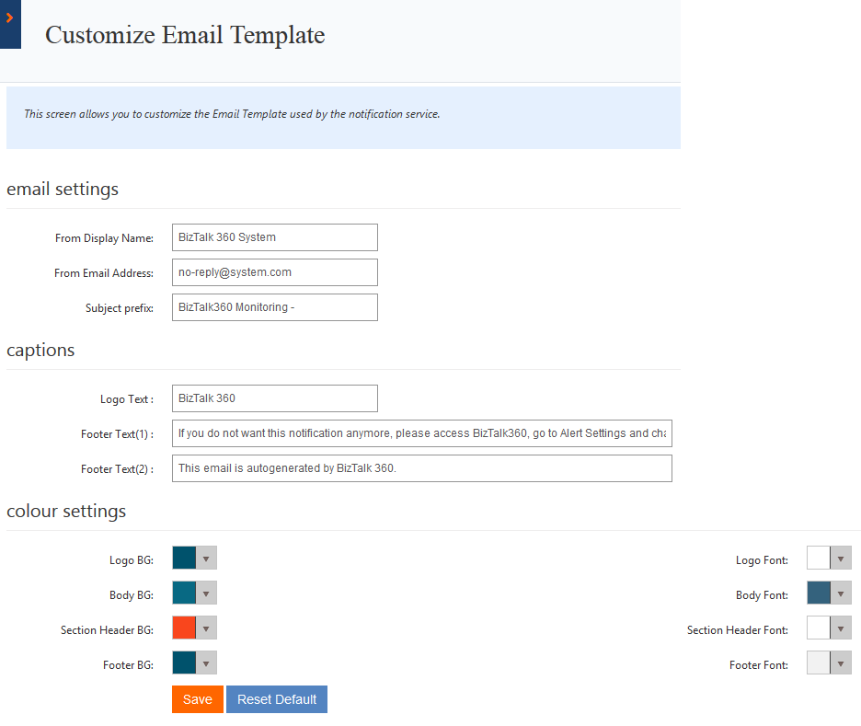The height and width of the screenshot is (726, 861).
Task: Focus the From Display Name field
Action: tap(274, 237)
